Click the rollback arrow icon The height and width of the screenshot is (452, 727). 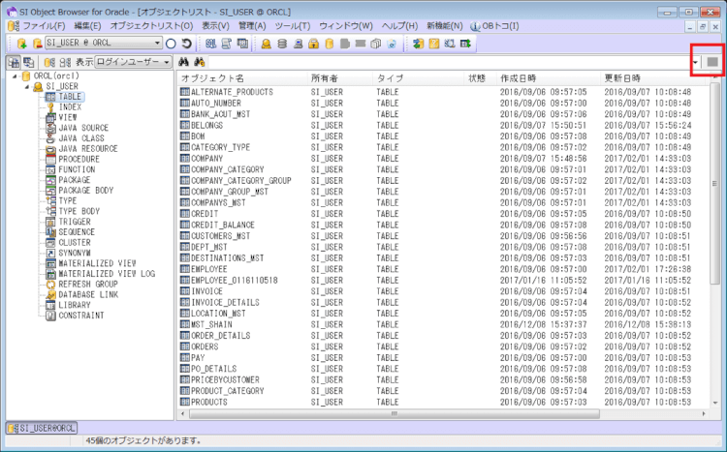[186, 44]
